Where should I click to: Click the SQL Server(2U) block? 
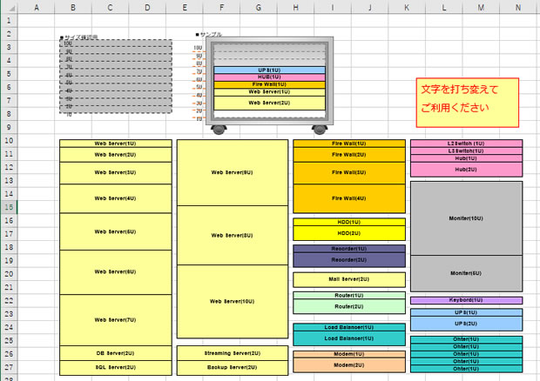point(116,368)
